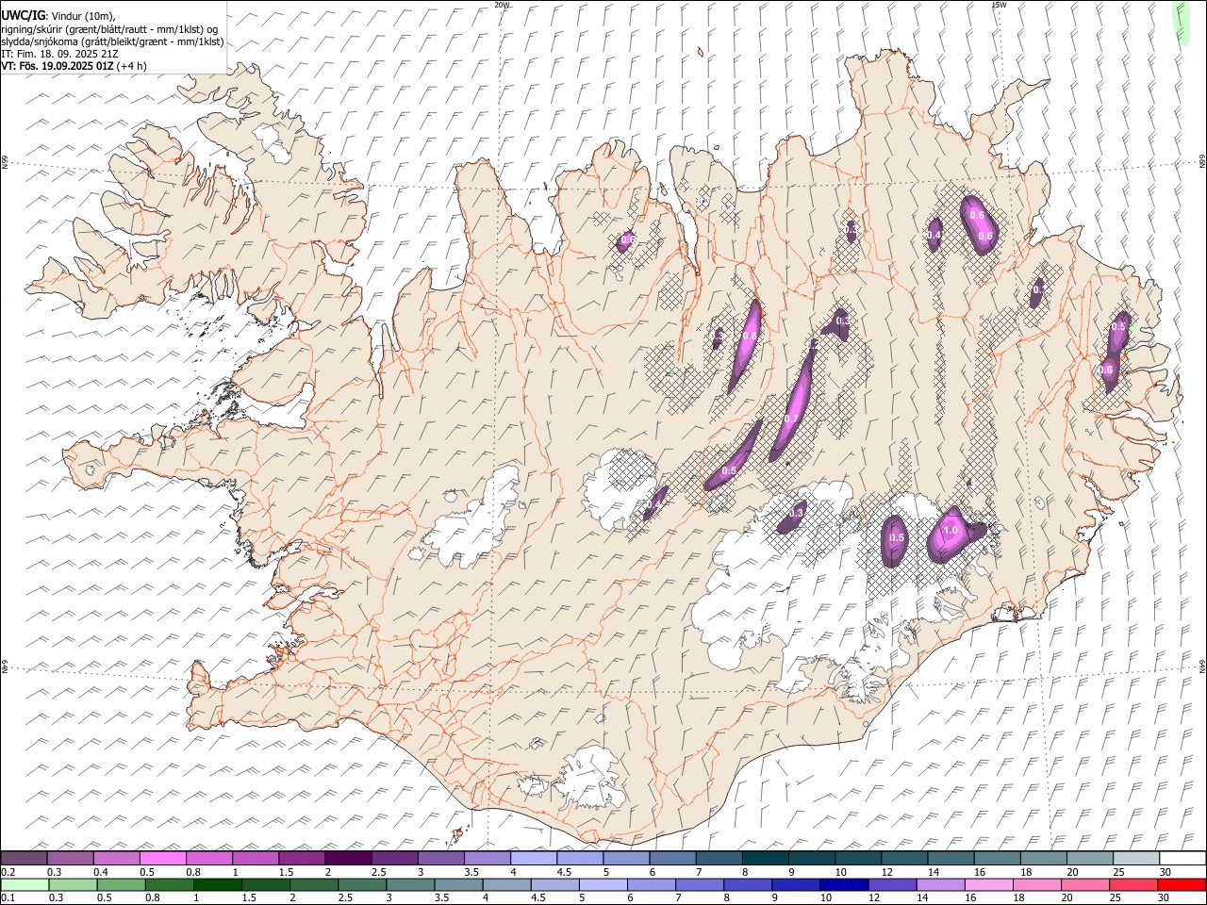The height and width of the screenshot is (905, 1207).
Task: Click the palest green lower swatch at 0.1
Action: pos(25,885)
